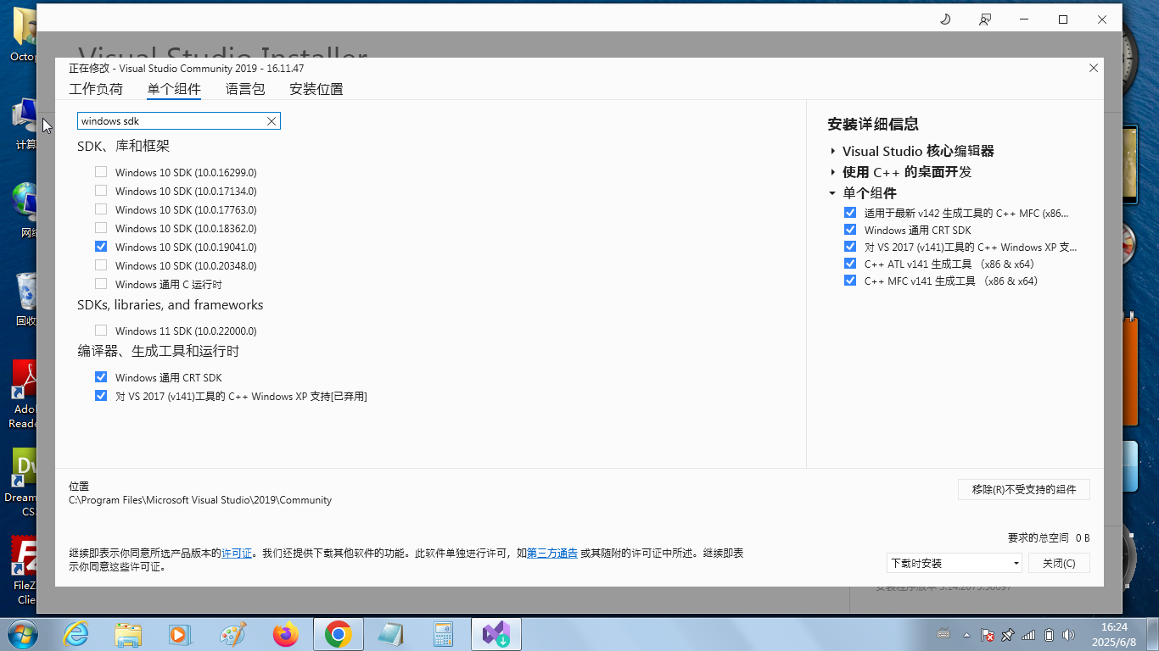Expand 使用 C++ 的桌面开发 section
The height and width of the screenshot is (651, 1159).
(x=833, y=172)
